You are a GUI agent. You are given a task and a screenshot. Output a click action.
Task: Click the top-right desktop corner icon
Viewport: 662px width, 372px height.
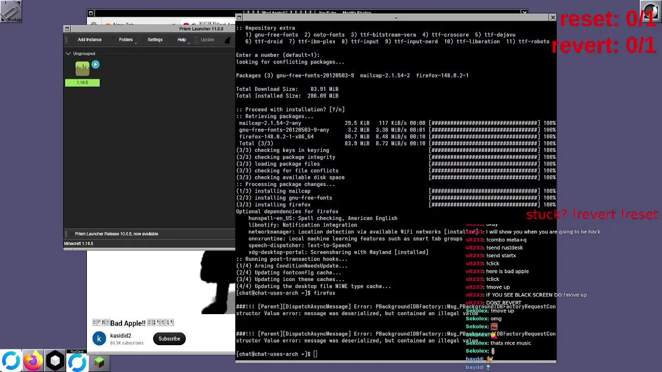tap(652, 10)
